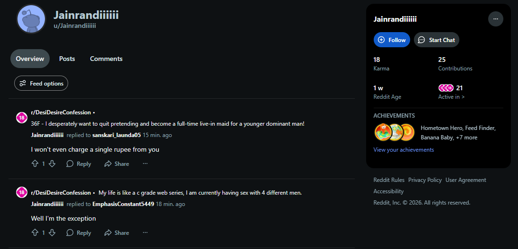Upvote the "Well I'm the exception" comment

pos(35,232)
